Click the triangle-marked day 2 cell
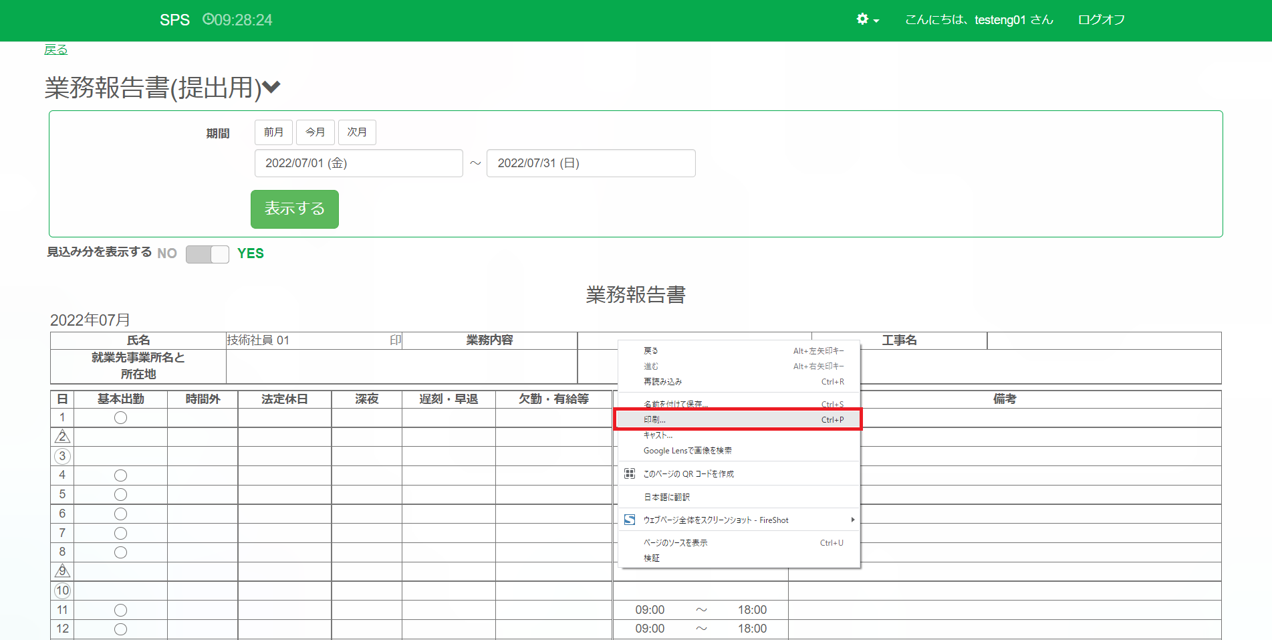Image resolution: width=1272 pixels, height=640 pixels. (x=62, y=437)
